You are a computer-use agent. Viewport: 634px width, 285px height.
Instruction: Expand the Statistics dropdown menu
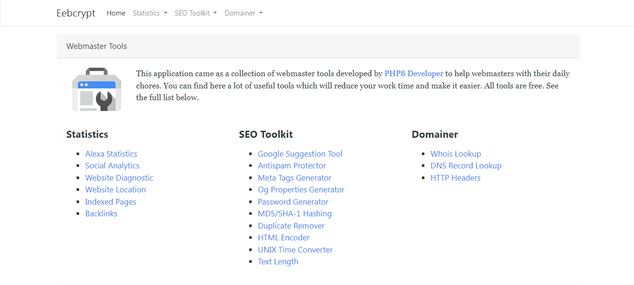point(150,13)
